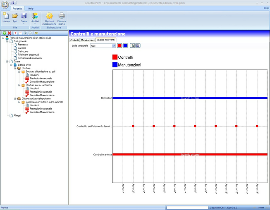Click the expand all tree icon

coord(25,33)
